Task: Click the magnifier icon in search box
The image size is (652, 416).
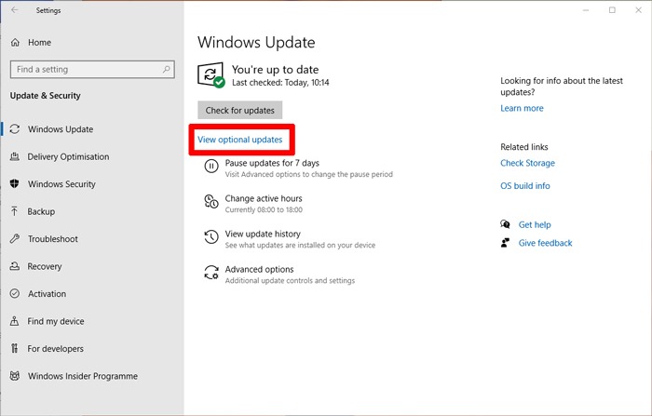Action: [167, 69]
